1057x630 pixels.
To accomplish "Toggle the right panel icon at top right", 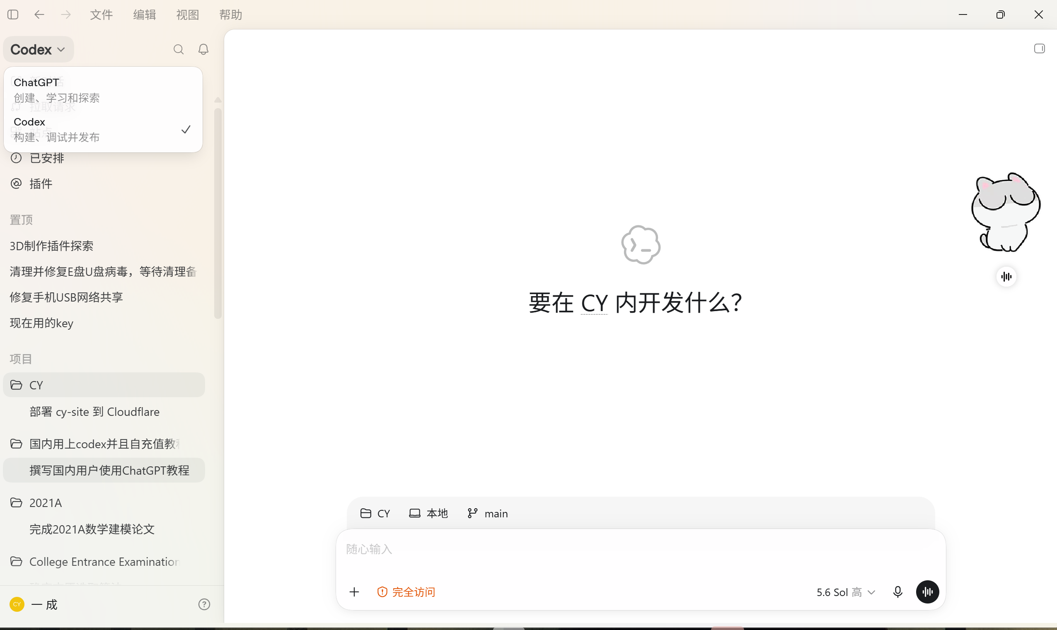I will [x=1039, y=49].
